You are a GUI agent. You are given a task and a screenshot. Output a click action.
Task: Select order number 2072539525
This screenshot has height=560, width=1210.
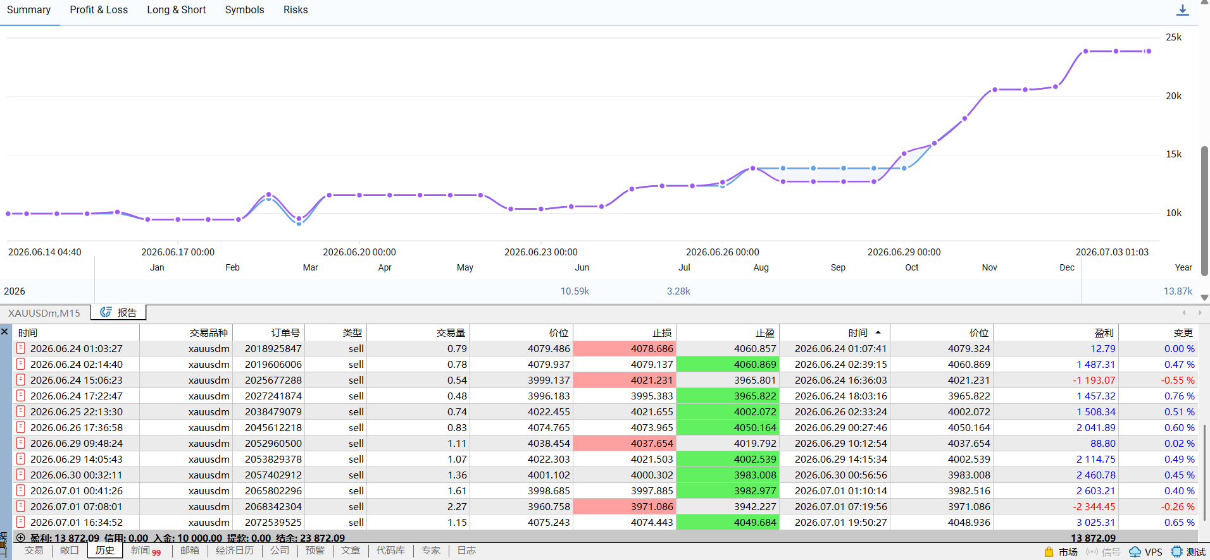(x=273, y=522)
